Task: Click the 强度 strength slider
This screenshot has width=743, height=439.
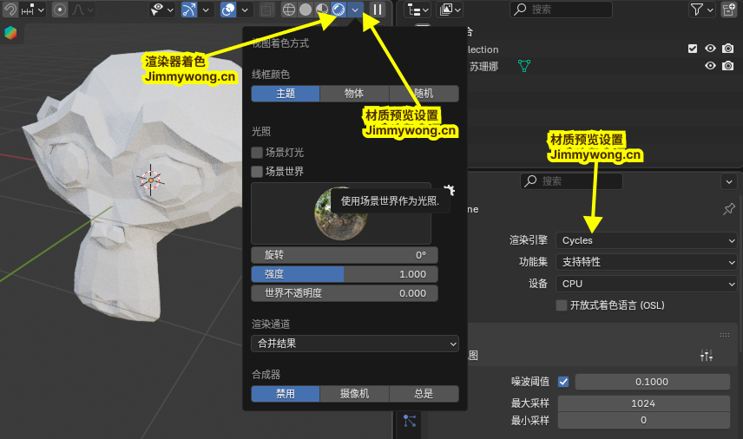Action: click(x=345, y=274)
